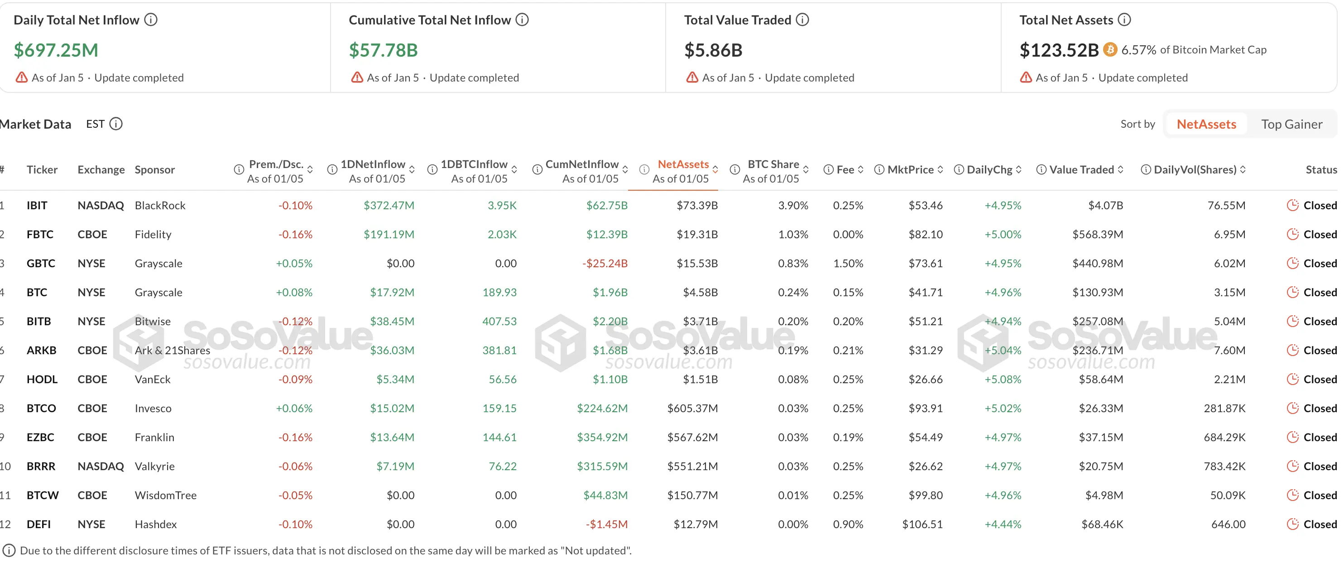The width and height of the screenshot is (1344, 568).
Task: Click the Value Traded column header
Action: click(x=1081, y=170)
